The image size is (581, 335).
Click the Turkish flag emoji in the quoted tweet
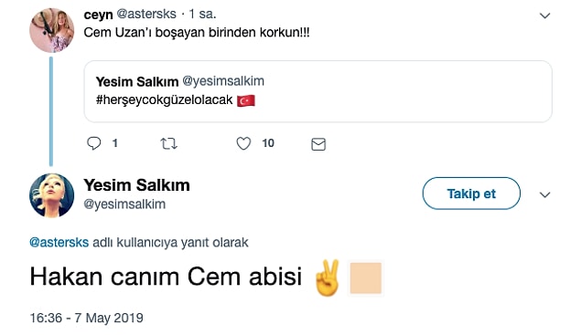[246, 100]
